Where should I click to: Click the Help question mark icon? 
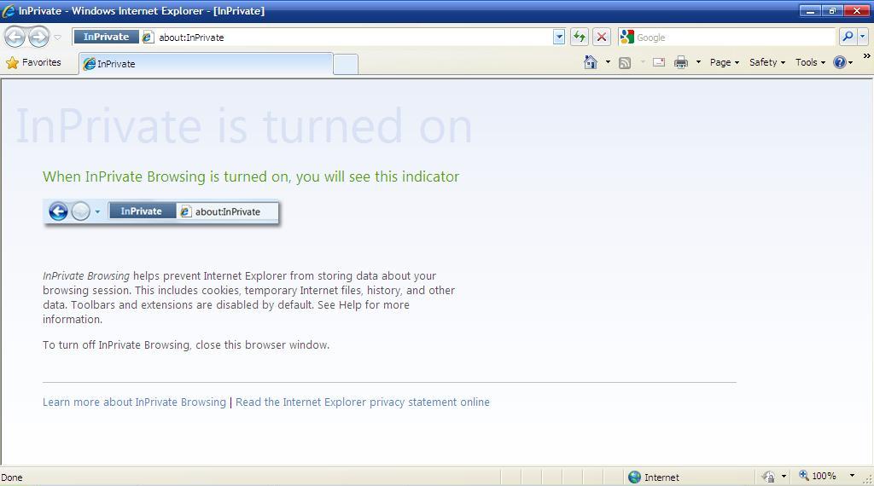(x=840, y=62)
